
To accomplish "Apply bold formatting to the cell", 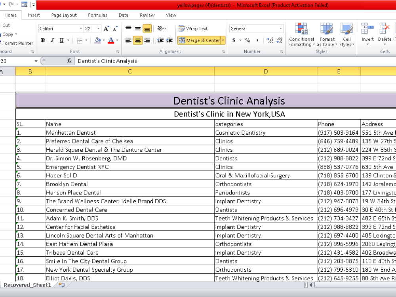I will tap(43, 40).
